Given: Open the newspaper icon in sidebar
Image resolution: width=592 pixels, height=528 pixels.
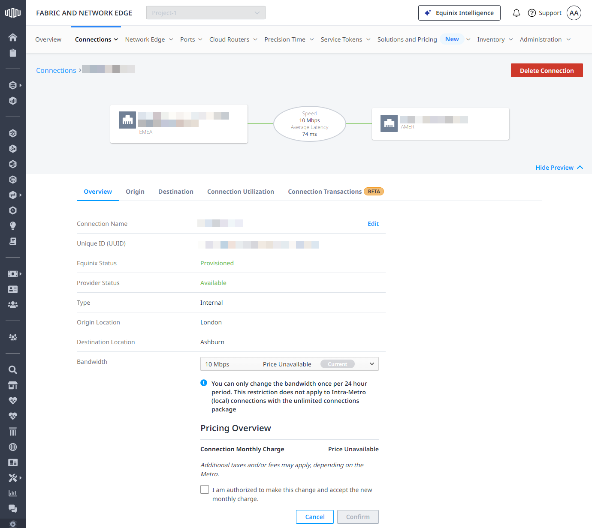Looking at the screenshot, I should pyautogui.click(x=13, y=462).
